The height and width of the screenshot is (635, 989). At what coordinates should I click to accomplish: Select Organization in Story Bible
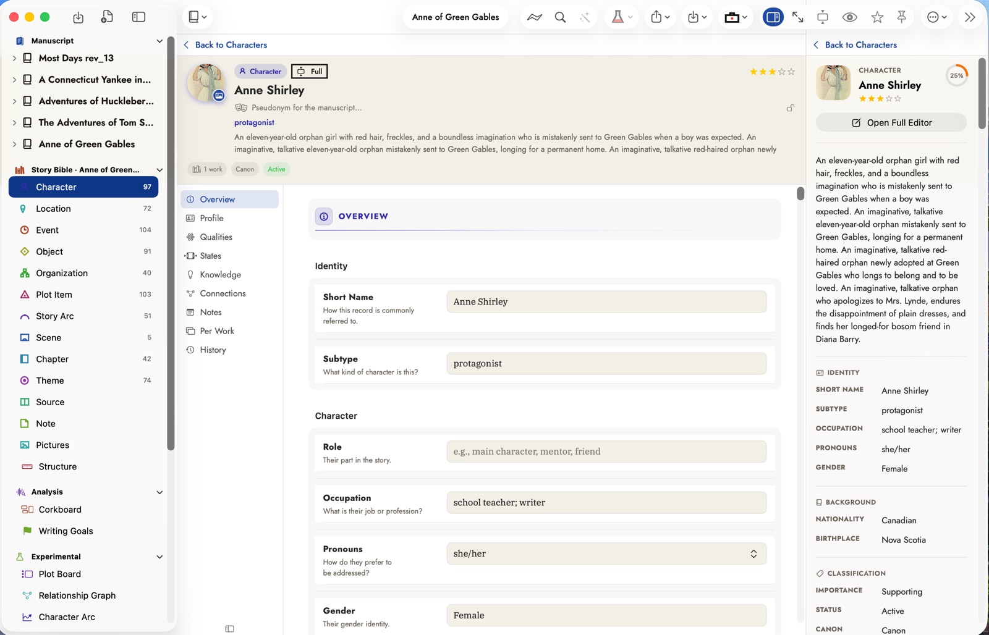point(83,273)
